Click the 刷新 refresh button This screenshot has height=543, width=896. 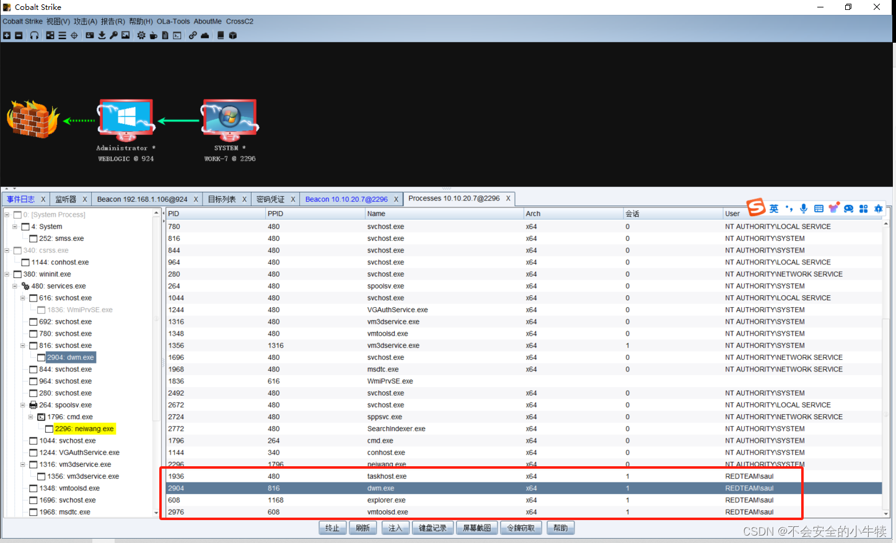pyautogui.click(x=363, y=528)
